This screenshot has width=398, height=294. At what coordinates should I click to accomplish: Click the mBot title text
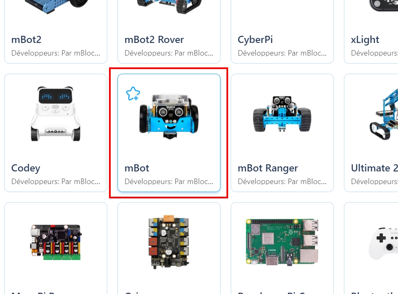tap(137, 168)
